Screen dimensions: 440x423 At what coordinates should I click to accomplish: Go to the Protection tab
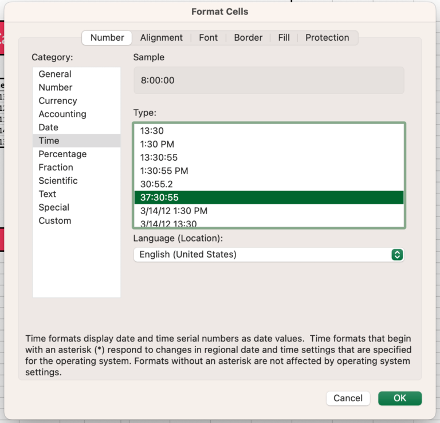click(x=327, y=38)
